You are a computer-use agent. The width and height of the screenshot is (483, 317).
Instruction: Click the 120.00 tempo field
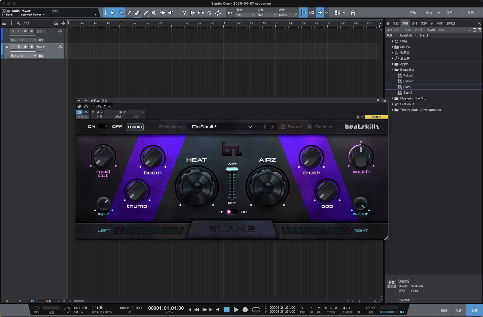click(x=371, y=308)
